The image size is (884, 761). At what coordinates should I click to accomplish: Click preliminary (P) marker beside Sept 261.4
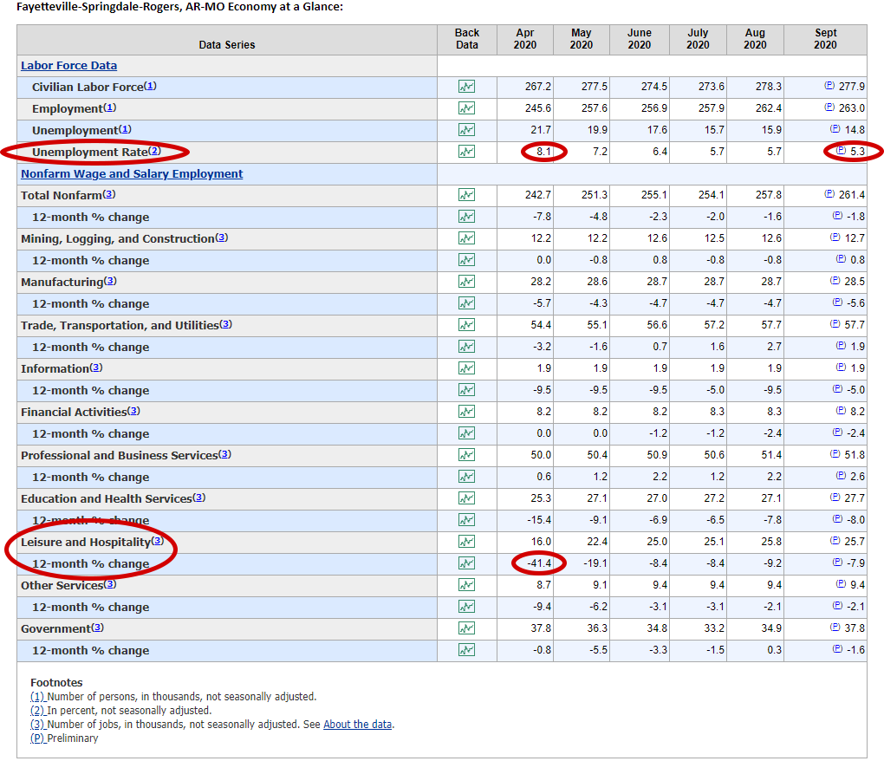point(829,194)
